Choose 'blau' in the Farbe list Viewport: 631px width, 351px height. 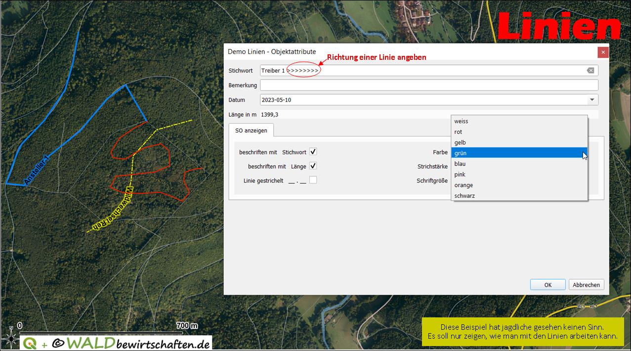519,164
